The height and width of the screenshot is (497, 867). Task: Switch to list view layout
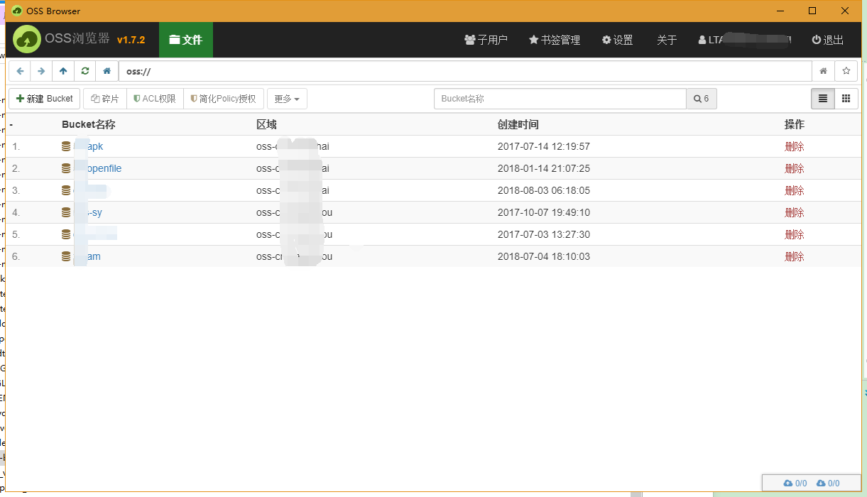coord(823,99)
